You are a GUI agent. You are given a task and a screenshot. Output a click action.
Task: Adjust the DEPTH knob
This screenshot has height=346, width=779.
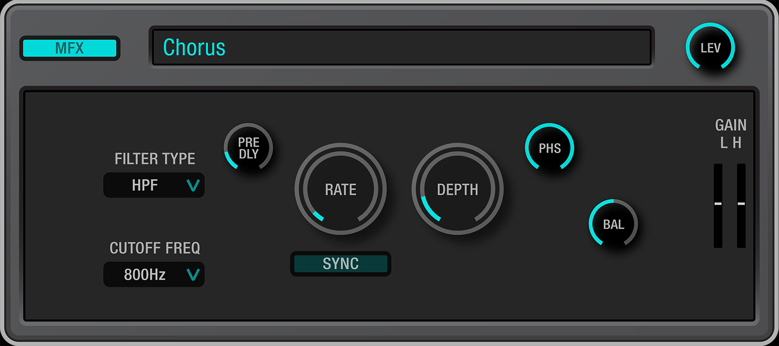(x=457, y=190)
